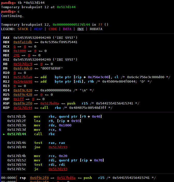The image size is (174, 182).
Task: Click the 'mov rdi, qword ptr [rip + 0x70]' line
Action: pyautogui.click(x=69, y=160)
